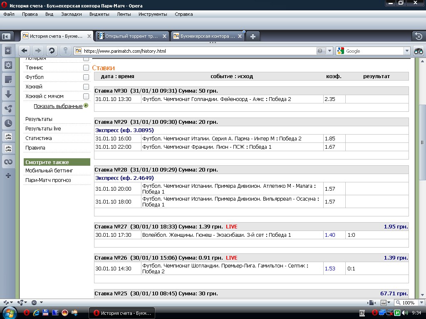Viewport: 426px width, 319px height.
Task: Open the Закладки menu
Action: click(x=71, y=14)
